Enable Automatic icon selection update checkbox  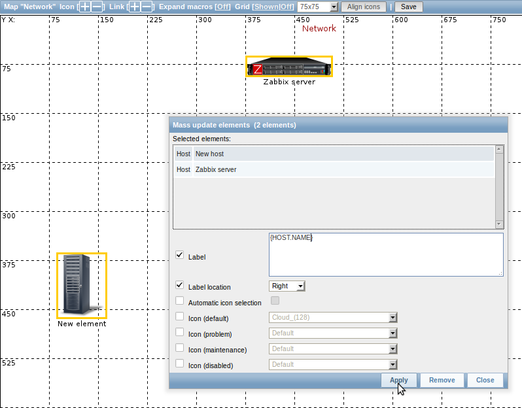click(179, 301)
